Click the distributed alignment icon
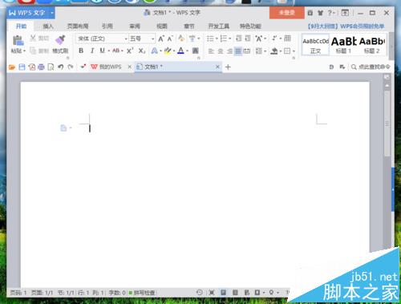Image resolution: width=401 pixels, height=304 pixels. tap(247, 51)
